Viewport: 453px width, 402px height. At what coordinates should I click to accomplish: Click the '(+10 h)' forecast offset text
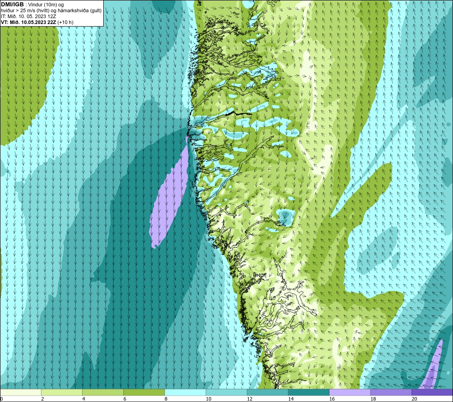pyautogui.click(x=65, y=22)
